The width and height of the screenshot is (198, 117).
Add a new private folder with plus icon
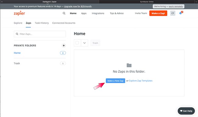tap(64, 45)
